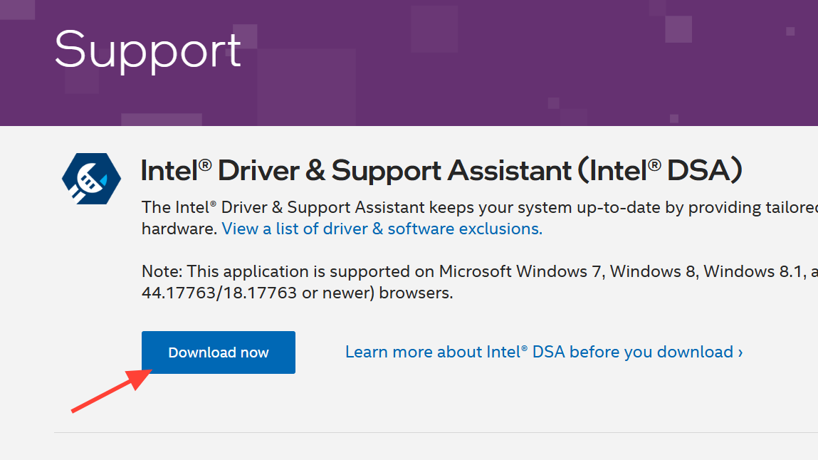Click the 'keeps your system up-to-date' description line
This screenshot has height=460, width=818.
(x=479, y=208)
